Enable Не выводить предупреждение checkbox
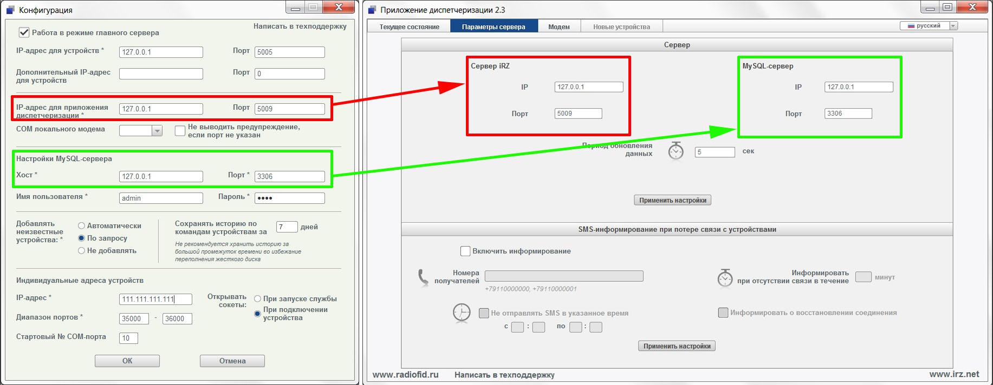The width and height of the screenshot is (993, 385). 180,130
